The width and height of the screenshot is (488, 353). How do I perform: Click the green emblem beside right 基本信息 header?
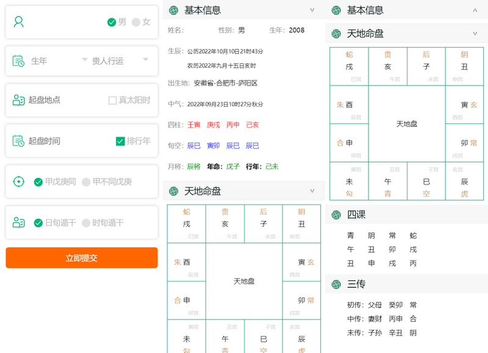pyautogui.click(x=337, y=10)
